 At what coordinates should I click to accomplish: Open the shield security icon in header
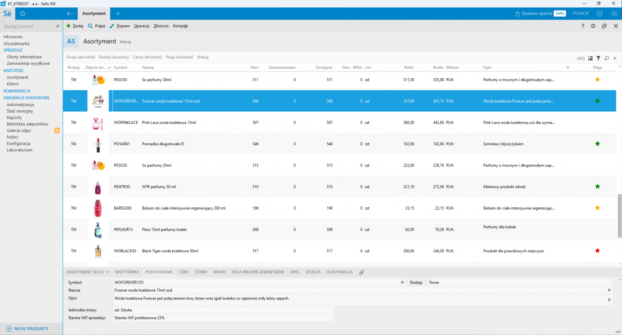coord(599,13)
